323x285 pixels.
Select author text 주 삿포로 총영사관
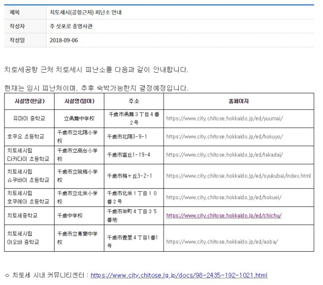tap(71, 26)
